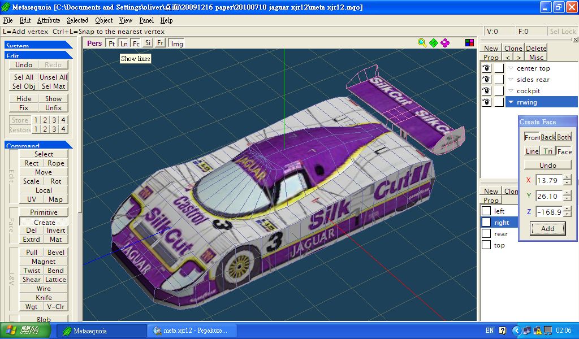Image resolution: width=579 pixels, height=339 pixels.
Task: Collapse the center top object triangle
Action: [x=511, y=68]
